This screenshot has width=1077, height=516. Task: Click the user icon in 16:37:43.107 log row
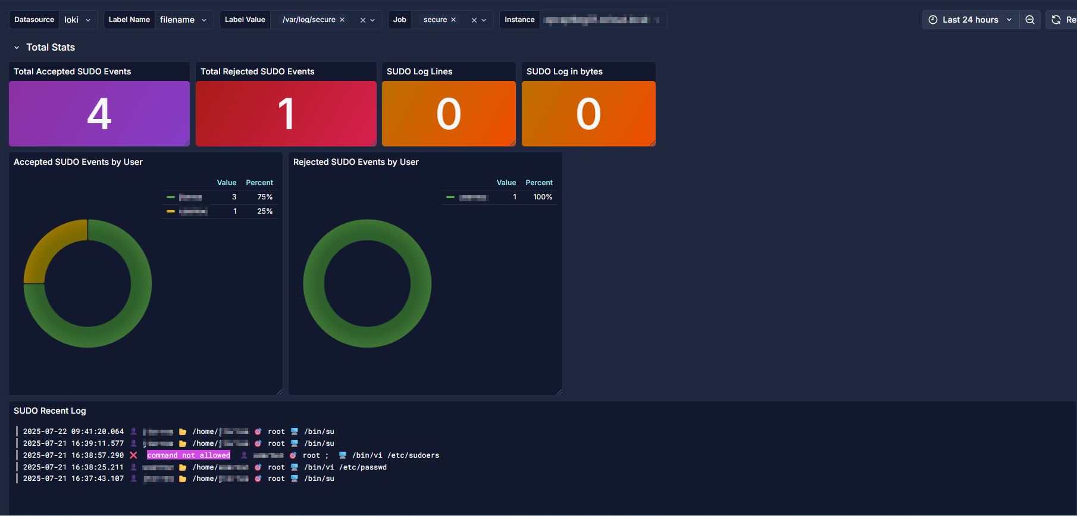point(133,479)
